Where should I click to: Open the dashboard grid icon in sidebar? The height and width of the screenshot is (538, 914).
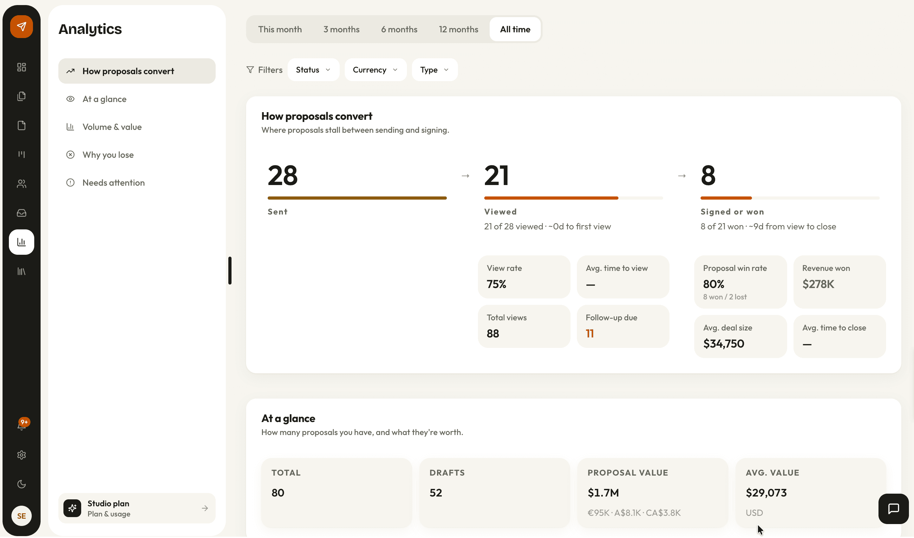[x=22, y=67]
